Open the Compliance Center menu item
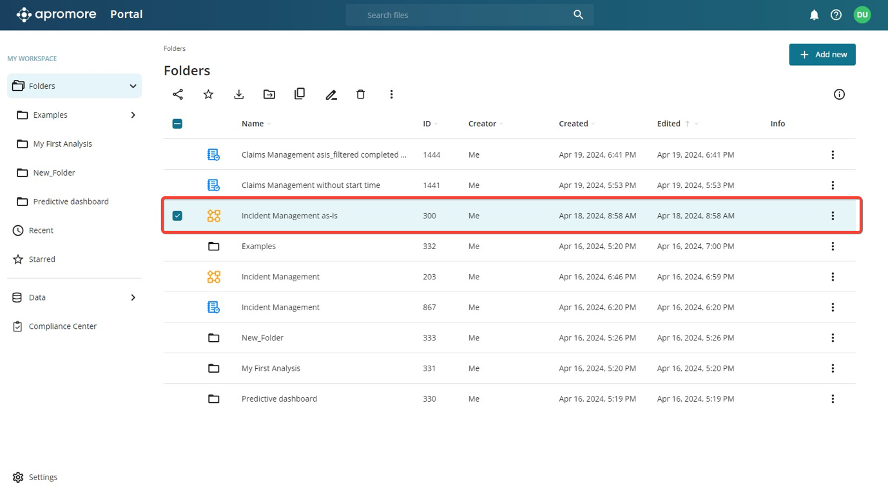Image resolution: width=888 pixels, height=504 pixels. [x=63, y=326]
